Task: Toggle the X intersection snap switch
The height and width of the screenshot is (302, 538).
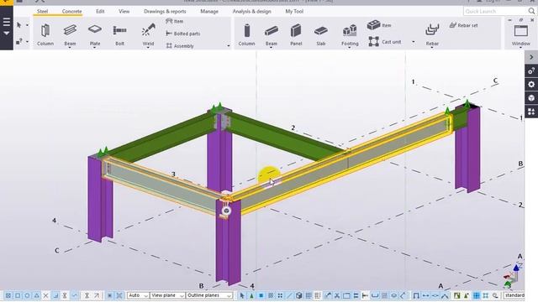Action: point(45,295)
